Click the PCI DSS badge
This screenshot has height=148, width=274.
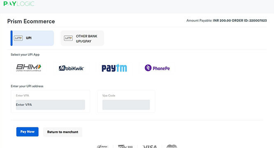[125, 146]
